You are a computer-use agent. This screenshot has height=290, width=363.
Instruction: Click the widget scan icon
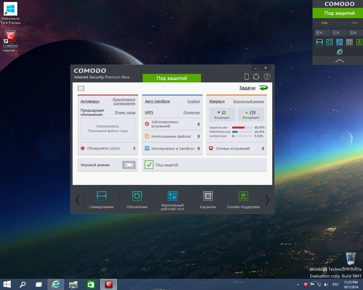point(320,42)
